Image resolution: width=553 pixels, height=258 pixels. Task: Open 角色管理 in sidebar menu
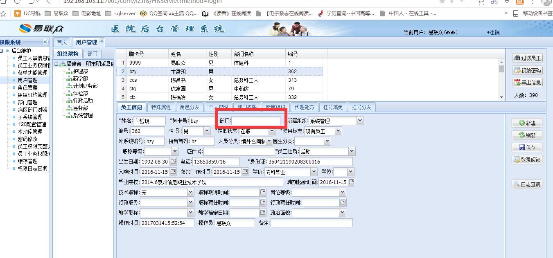pos(27,87)
